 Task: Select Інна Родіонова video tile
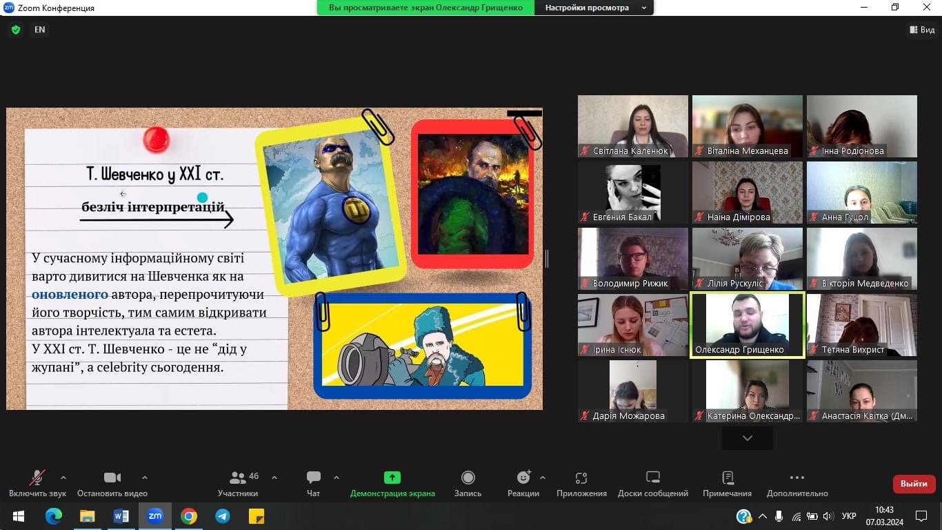click(862, 126)
